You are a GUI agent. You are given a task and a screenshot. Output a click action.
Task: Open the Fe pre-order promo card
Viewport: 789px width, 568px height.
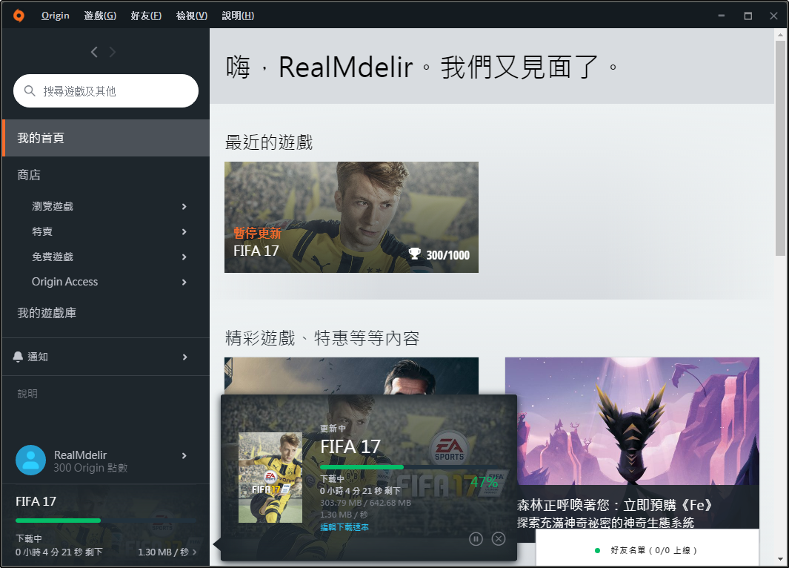[x=632, y=443]
